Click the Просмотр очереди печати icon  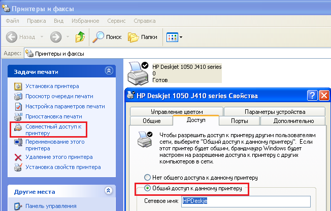click(x=18, y=96)
